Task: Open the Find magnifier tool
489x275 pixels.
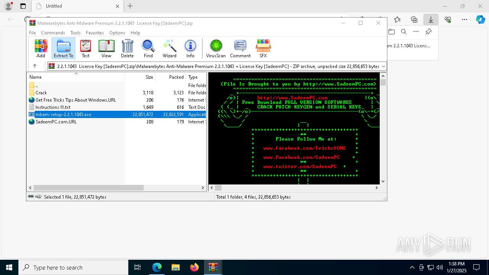Action: [148, 49]
